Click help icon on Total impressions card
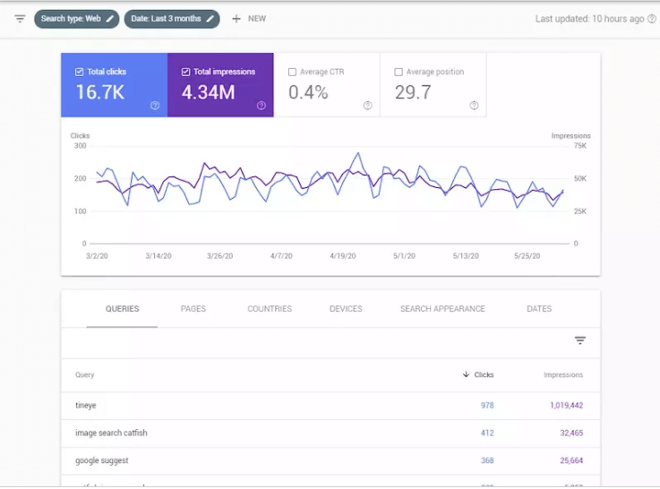Viewport: 660px width, 489px height. click(x=261, y=106)
